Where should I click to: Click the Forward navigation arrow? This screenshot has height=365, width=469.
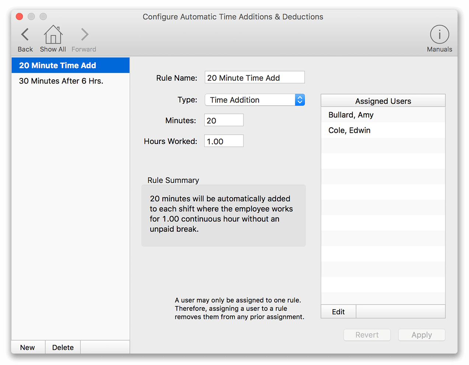[84, 35]
